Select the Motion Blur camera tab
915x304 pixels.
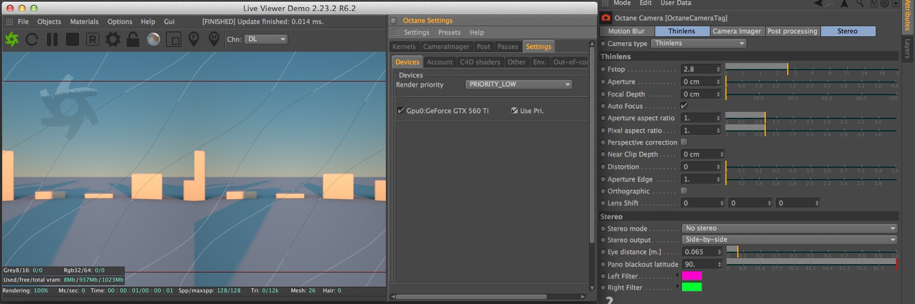[x=627, y=31]
